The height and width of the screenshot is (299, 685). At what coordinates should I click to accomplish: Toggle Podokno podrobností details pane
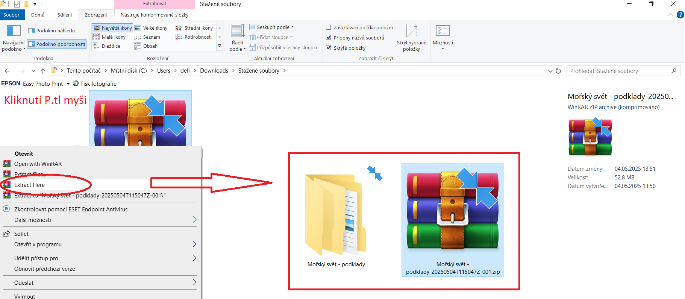(x=57, y=44)
